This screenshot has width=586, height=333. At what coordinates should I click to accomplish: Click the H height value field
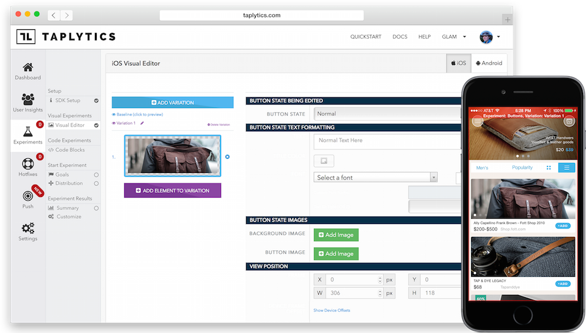441,293
